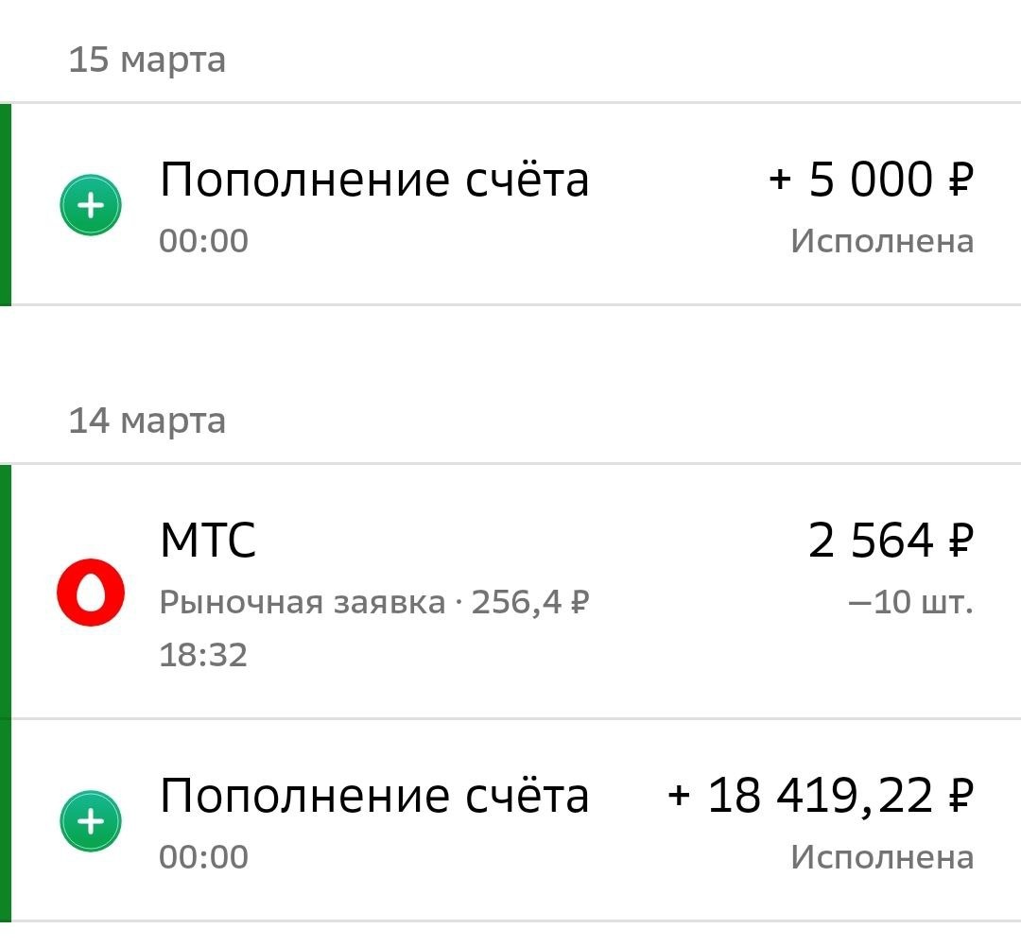The width and height of the screenshot is (1021, 946).
Task: Click "Исполнена" status under 18 419,22 ₽
Action: pos(881,858)
